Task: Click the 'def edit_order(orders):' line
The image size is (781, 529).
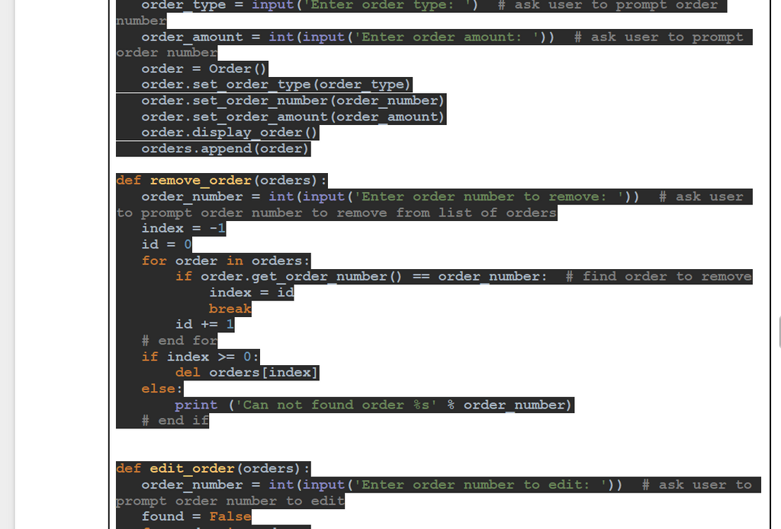Action: [x=213, y=469]
